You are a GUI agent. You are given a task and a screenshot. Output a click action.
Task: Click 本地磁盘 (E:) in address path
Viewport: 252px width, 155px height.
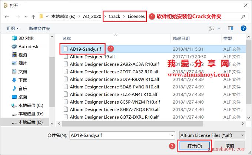(x=63, y=16)
